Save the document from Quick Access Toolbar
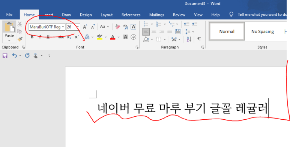Screen dimensions: 290x147 (x=5, y=55)
